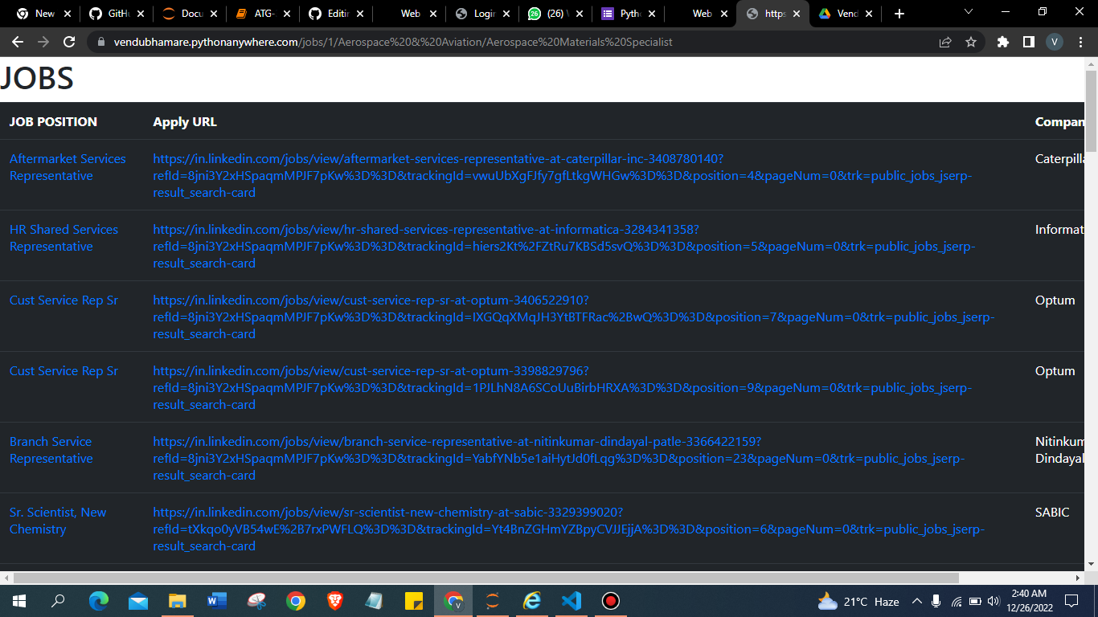Launch VS Code from the taskbar

tap(571, 600)
